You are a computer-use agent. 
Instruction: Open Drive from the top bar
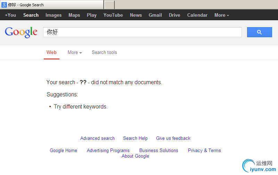click(x=174, y=15)
